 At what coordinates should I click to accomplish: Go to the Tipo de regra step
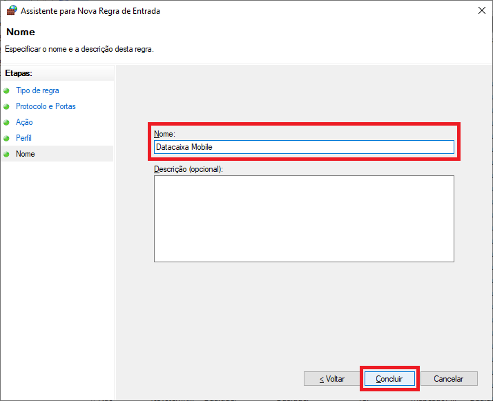37,90
